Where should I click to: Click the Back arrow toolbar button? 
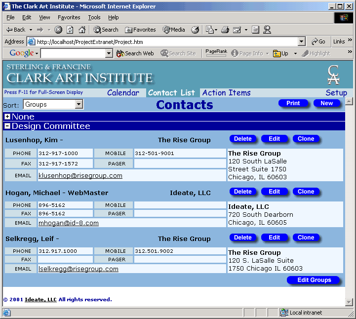(x=15, y=30)
